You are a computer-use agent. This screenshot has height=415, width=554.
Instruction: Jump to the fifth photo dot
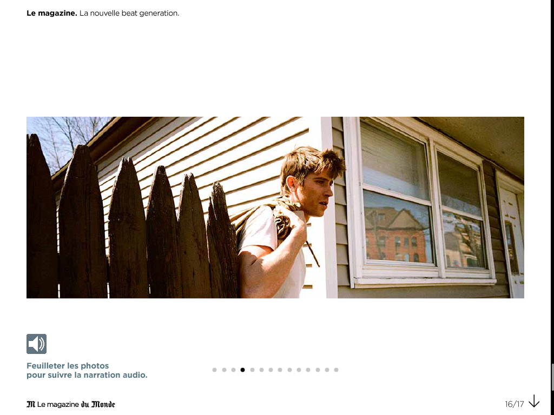[252, 370]
